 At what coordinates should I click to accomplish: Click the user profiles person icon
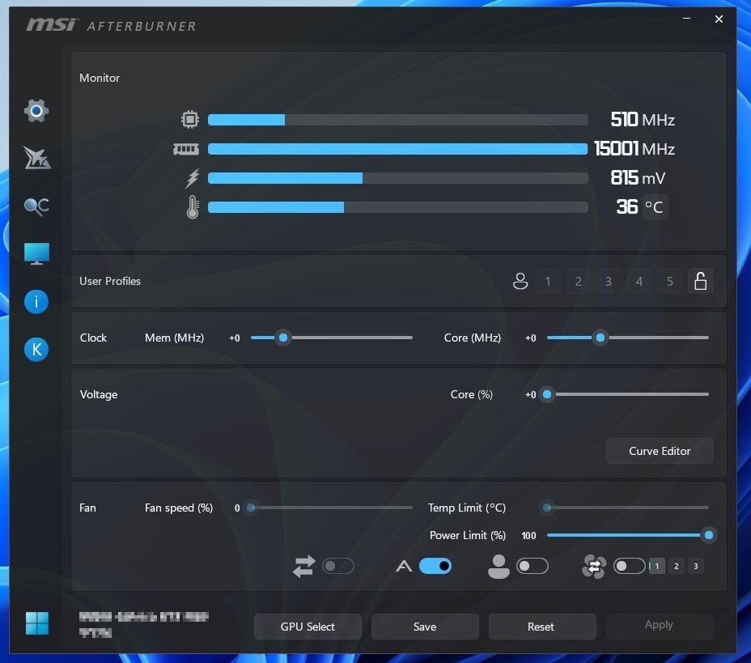coord(520,281)
